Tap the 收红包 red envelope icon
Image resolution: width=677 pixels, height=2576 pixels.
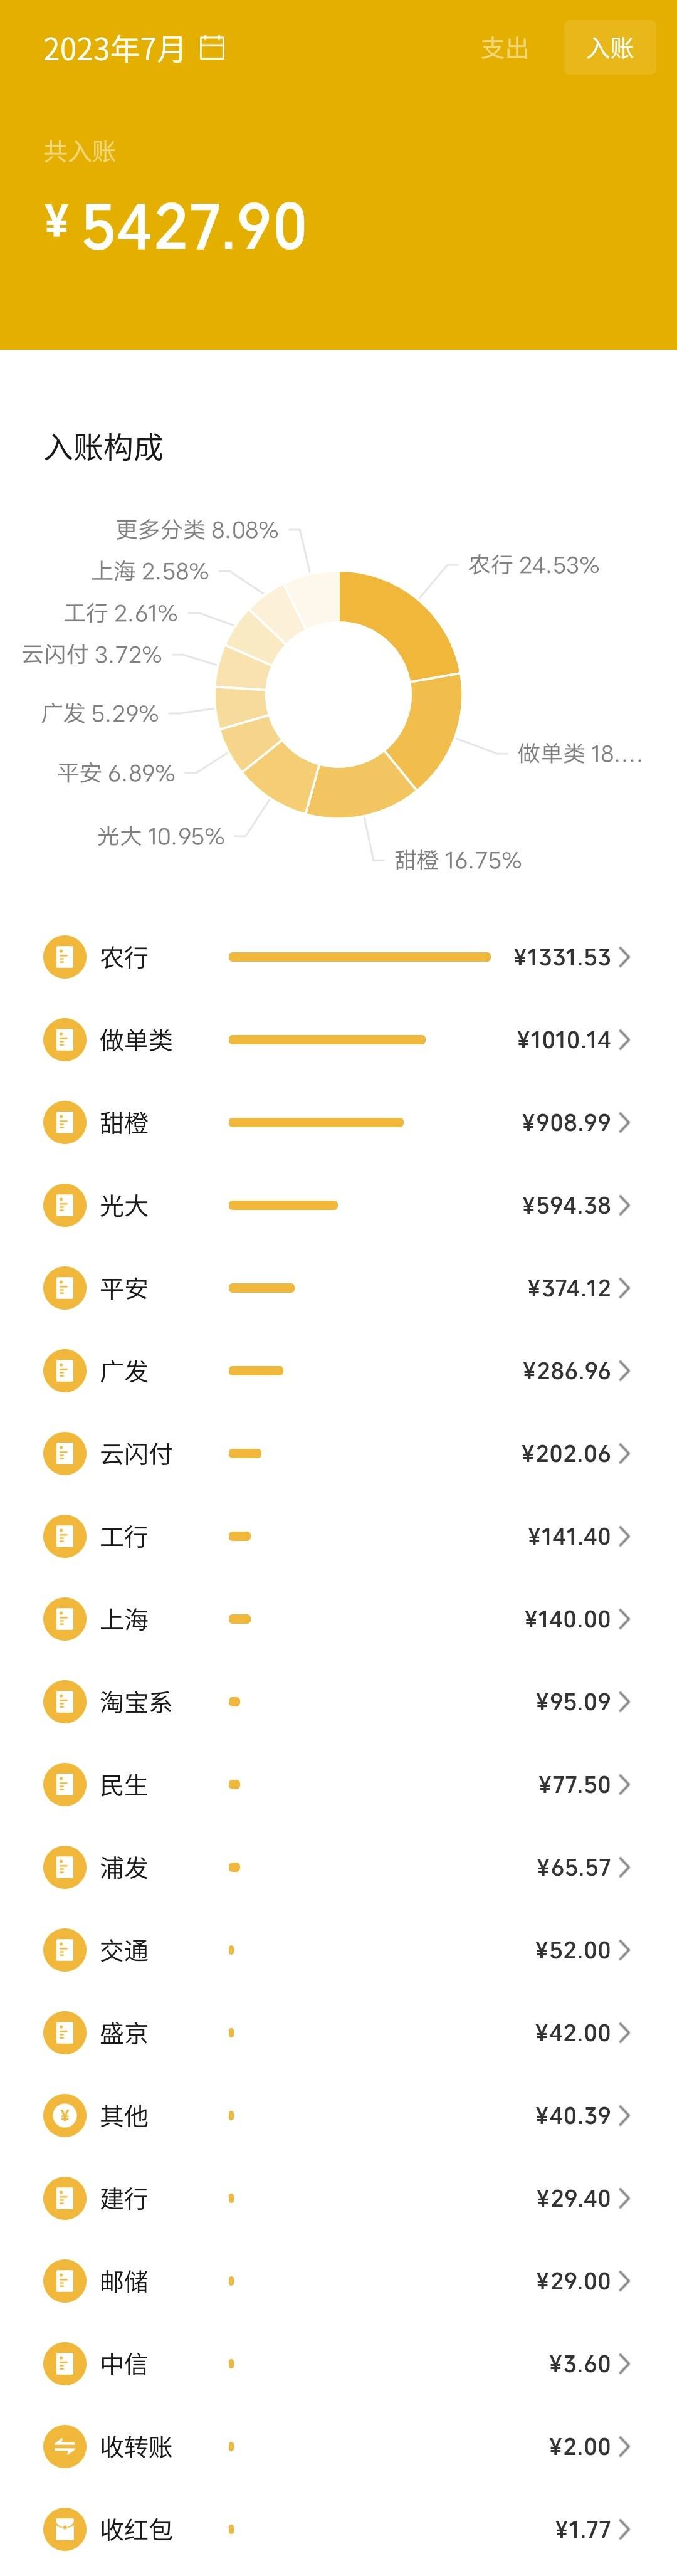[64, 2529]
